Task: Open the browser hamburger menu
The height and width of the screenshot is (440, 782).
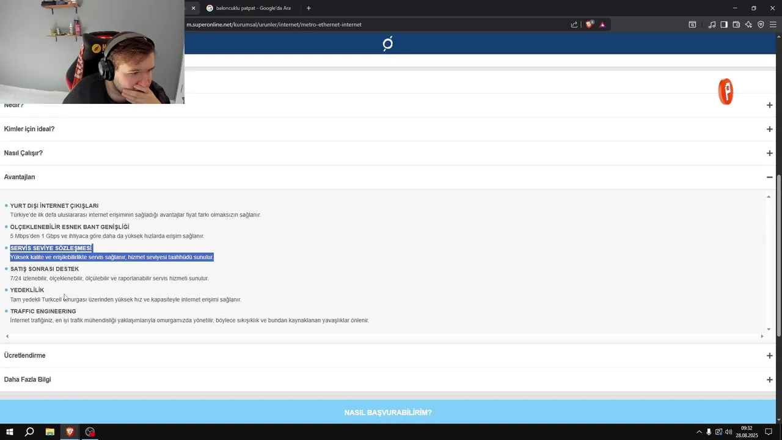Action: click(773, 24)
